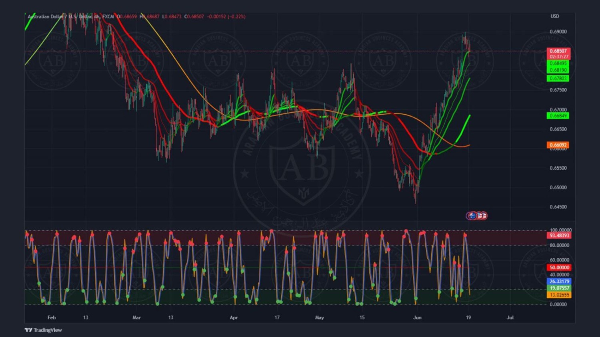600x337 pixels.
Task: Click the 0.69000 level on price scale
Action: (x=558, y=32)
